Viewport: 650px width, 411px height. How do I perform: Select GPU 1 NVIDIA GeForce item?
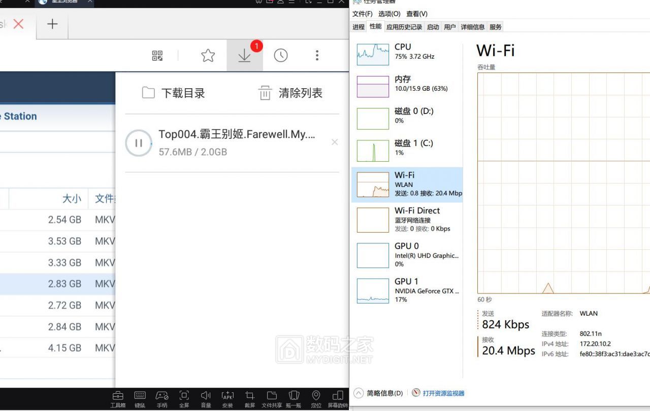pos(407,291)
